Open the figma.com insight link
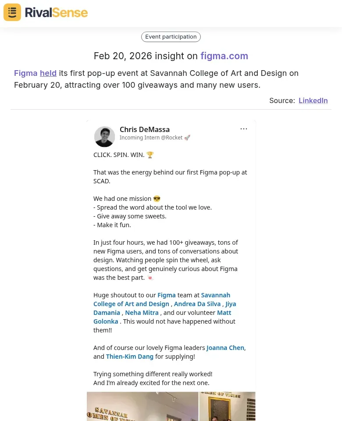342x421 pixels. [x=224, y=56]
